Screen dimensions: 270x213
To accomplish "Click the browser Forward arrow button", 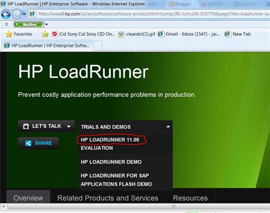I will (17, 14).
